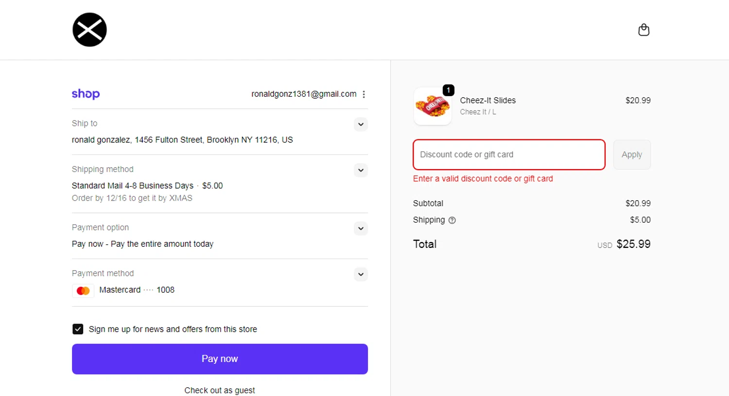Click the Order by 12/16 XMAS note
729x396 pixels.
[132, 198]
